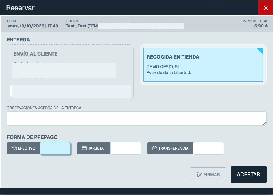Click the credit card icon on TARJETA
This screenshot has height=195, width=273.
pos(84,148)
